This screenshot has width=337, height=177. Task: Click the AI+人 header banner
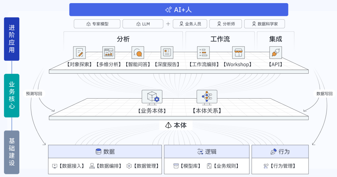178,10
